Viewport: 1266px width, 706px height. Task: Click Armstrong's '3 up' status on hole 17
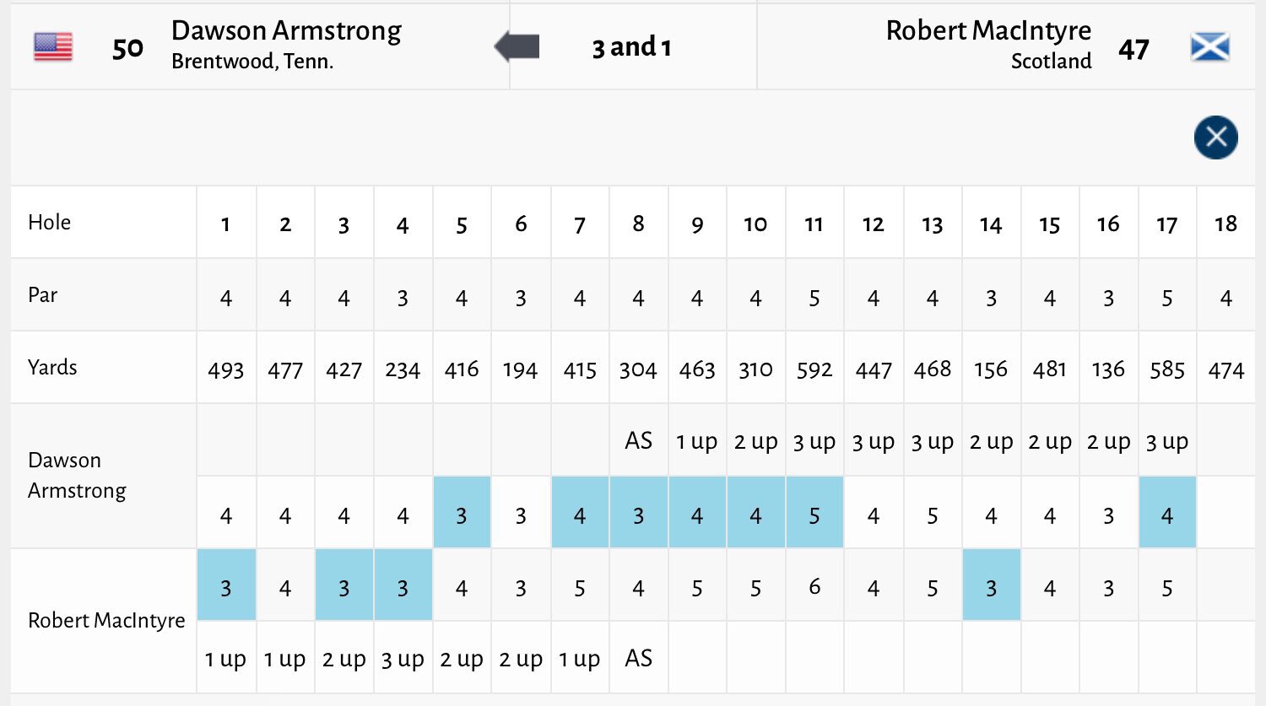point(1166,441)
